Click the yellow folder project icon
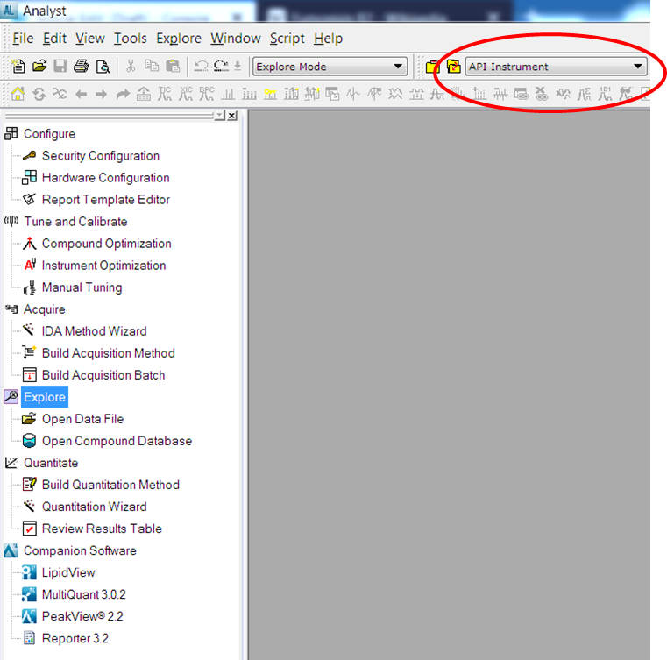The image size is (667, 660). [432, 67]
